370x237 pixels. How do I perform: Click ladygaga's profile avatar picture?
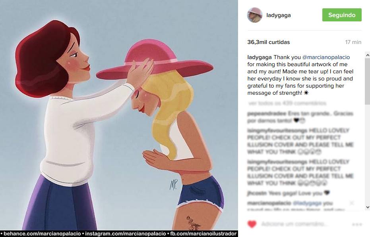click(x=255, y=15)
